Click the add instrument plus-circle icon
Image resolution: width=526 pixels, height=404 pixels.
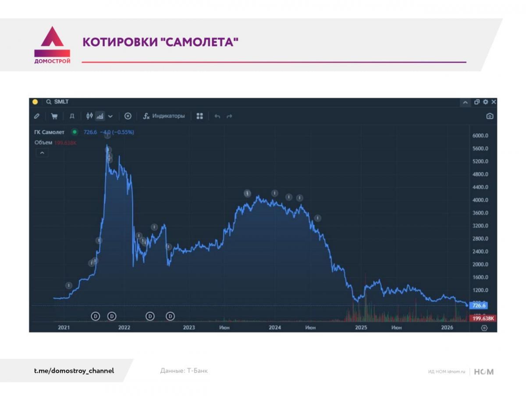(x=128, y=116)
